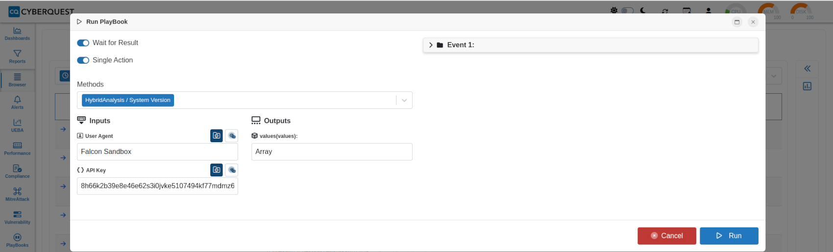The image size is (833, 252).
Task: Go to Reports in the sidebar
Action: pos(17,57)
